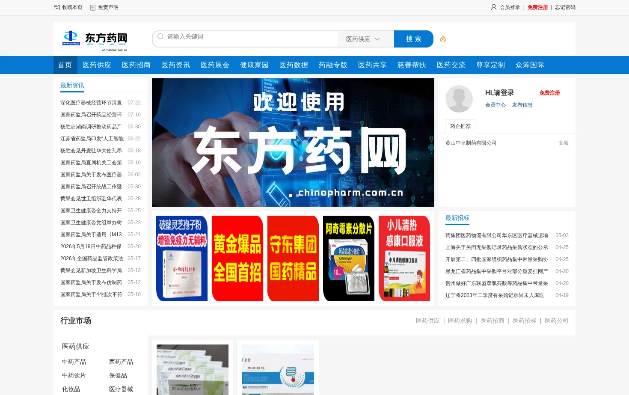Select the 最新招标 tab heading
Viewport: 629px width, 395px height.
click(x=457, y=218)
